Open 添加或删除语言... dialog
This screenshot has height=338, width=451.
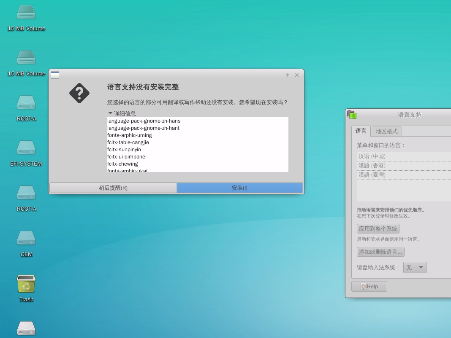(380, 252)
